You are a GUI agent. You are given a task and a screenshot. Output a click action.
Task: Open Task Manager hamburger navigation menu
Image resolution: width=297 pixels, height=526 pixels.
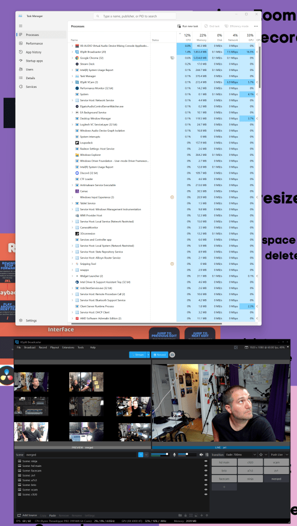point(21,26)
